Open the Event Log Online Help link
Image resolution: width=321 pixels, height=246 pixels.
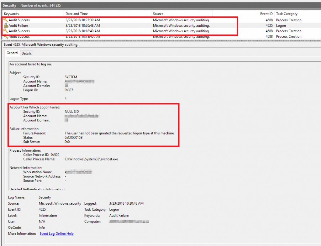coord(56,233)
